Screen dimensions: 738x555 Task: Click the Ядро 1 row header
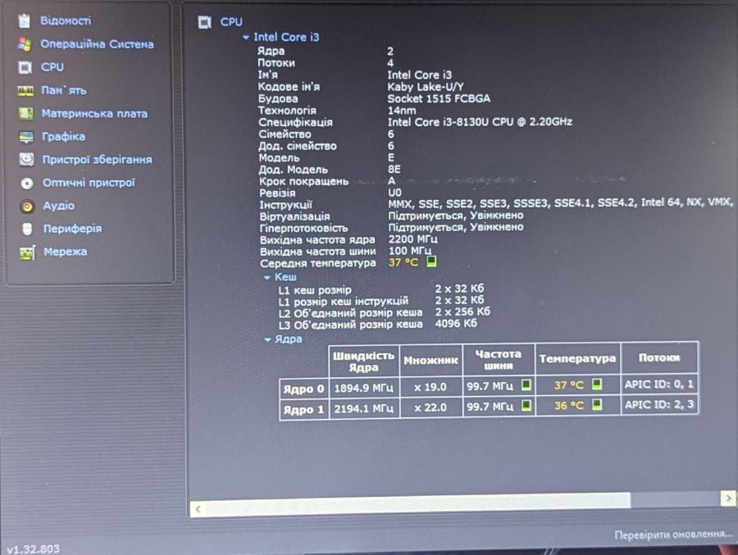pos(303,409)
